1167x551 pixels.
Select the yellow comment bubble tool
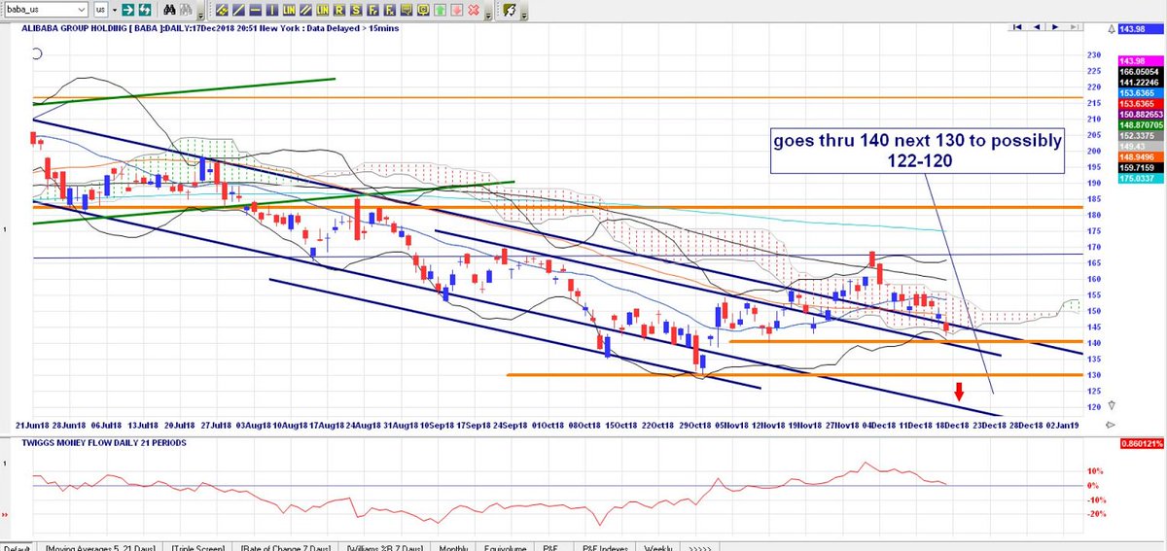tap(423, 9)
